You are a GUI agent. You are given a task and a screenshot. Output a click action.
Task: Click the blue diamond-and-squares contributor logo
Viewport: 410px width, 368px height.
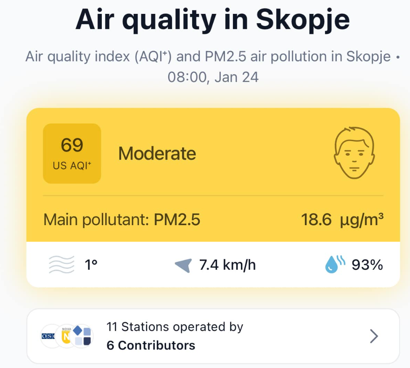point(82,335)
